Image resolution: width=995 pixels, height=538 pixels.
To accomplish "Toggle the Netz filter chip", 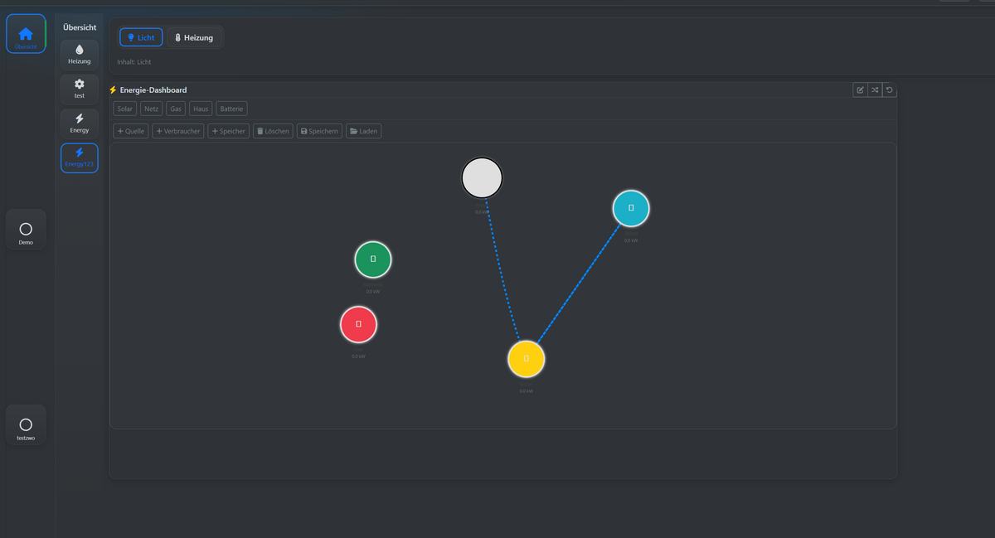I will pos(151,109).
